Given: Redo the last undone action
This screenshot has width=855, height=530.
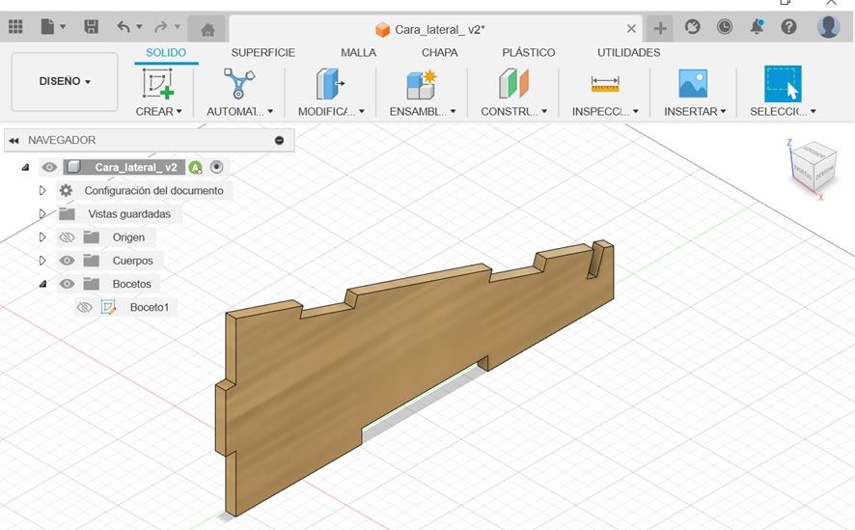Looking at the screenshot, I should (x=161, y=27).
